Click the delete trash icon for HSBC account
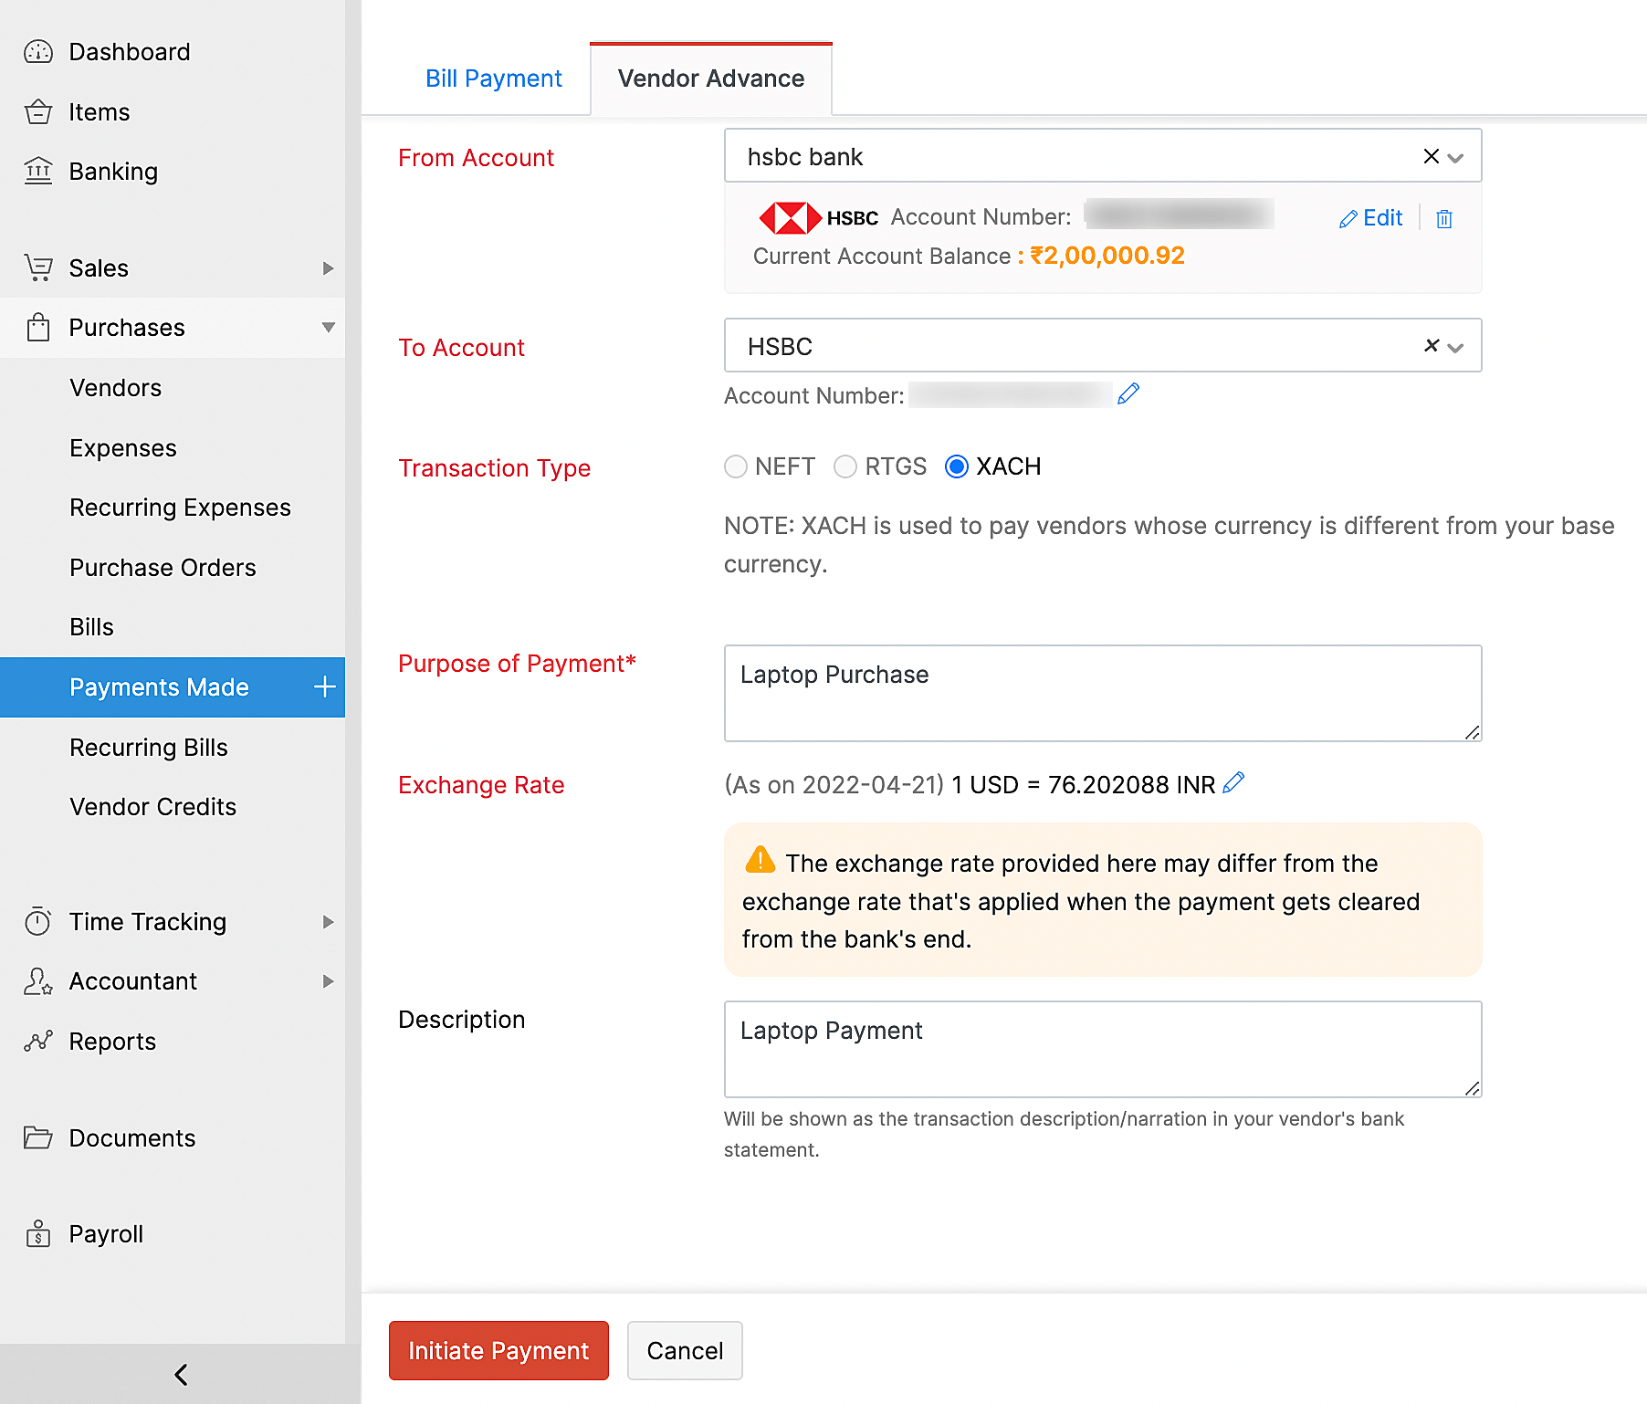The image size is (1647, 1404). point(1443,219)
